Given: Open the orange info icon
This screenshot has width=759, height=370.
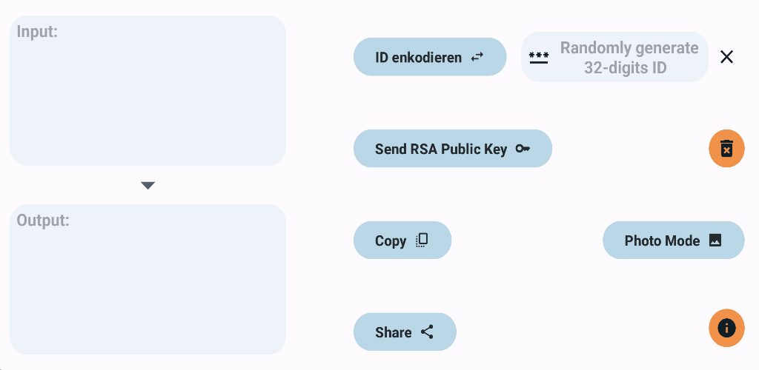Looking at the screenshot, I should (x=726, y=328).
